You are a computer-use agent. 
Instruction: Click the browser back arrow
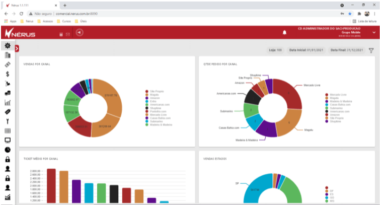pyautogui.click(x=7, y=14)
